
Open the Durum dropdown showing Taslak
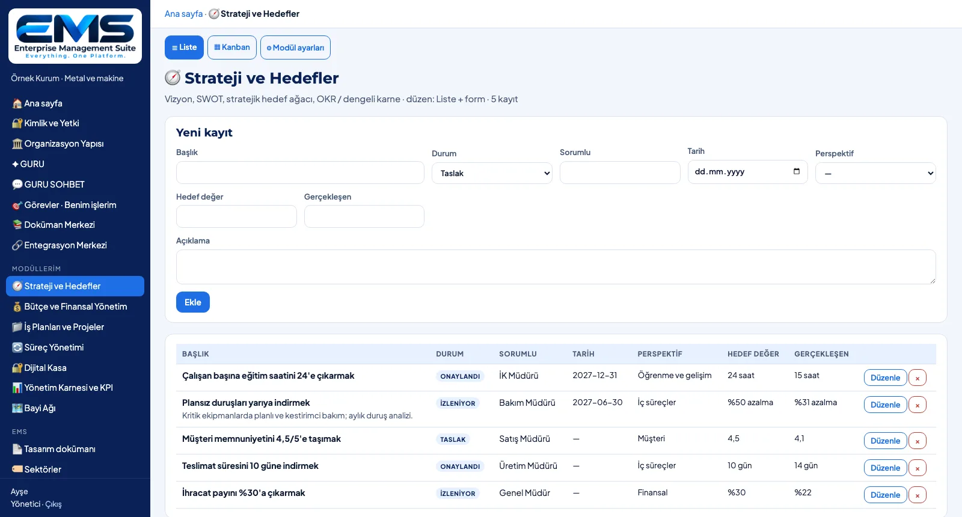(x=492, y=173)
